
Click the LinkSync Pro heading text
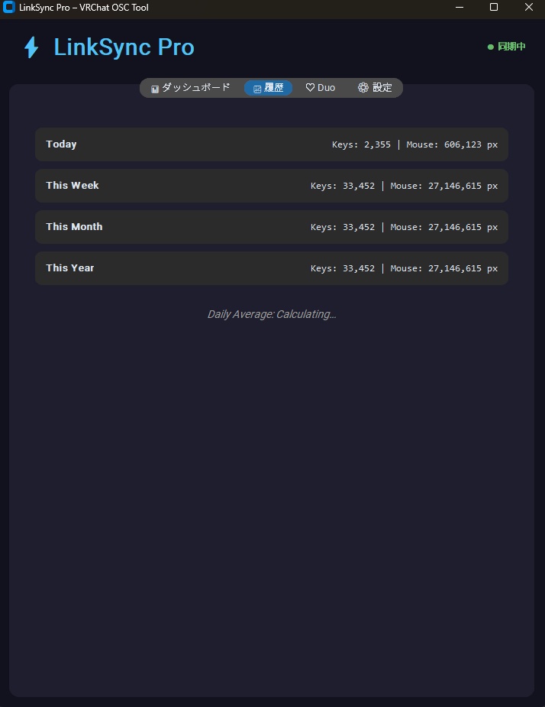point(123,47)
